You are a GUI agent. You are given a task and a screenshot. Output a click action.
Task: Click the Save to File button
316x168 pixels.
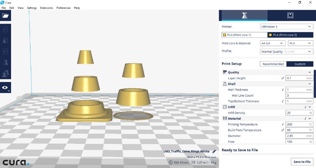coord(302,162)
